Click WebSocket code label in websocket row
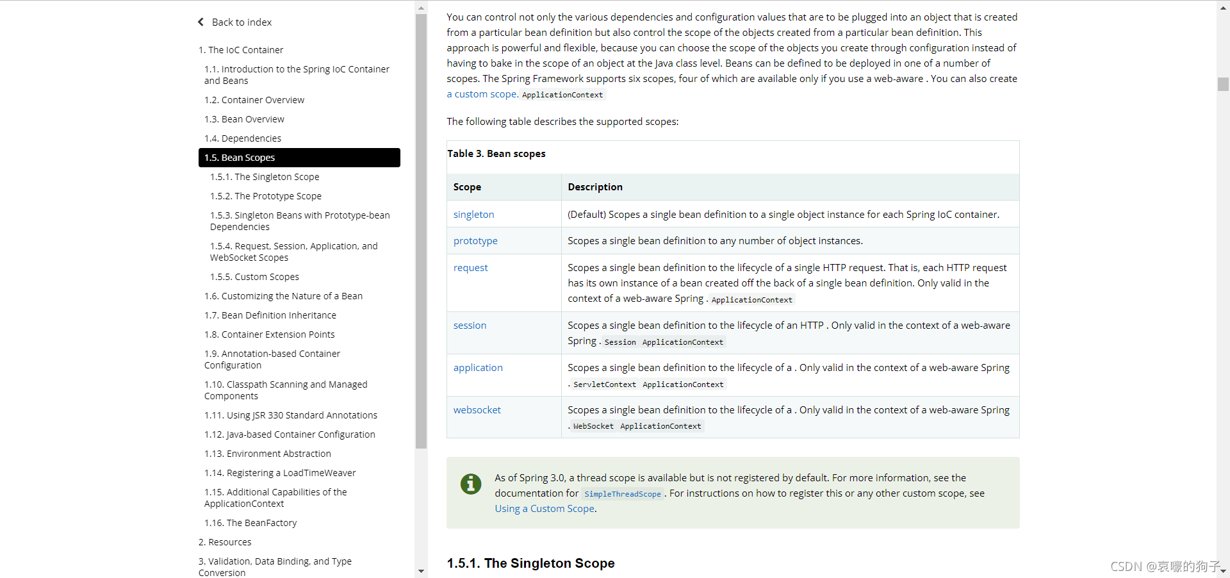Image resolution: width=1230 pixels, height=578 pixels. point(593,426)
